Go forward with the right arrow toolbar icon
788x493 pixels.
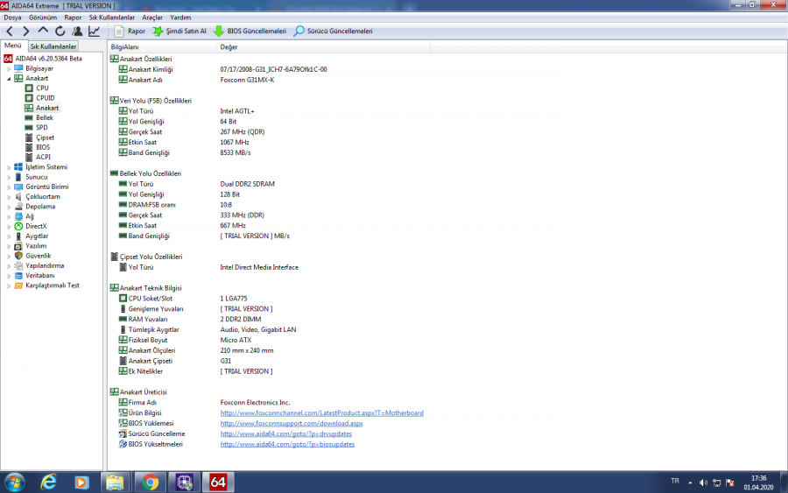pyautogui.click(x=26, y=32)
